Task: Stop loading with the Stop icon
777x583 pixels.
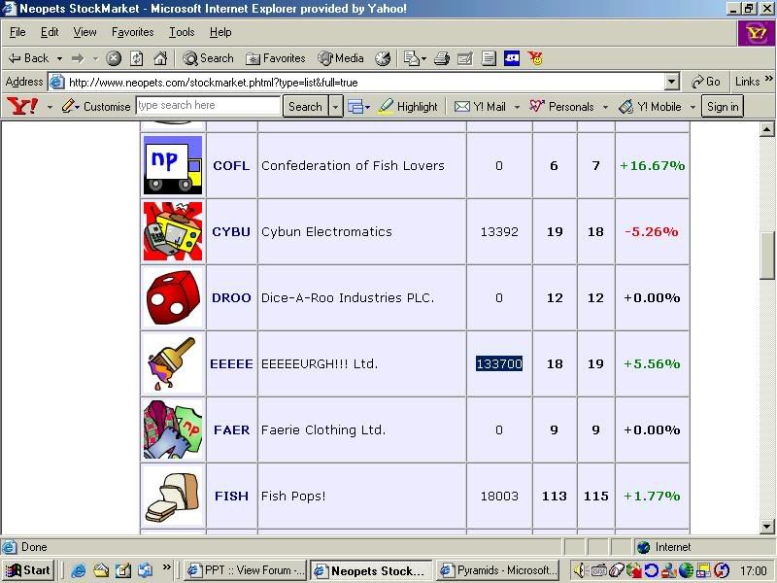Action: tap(114, 58)
